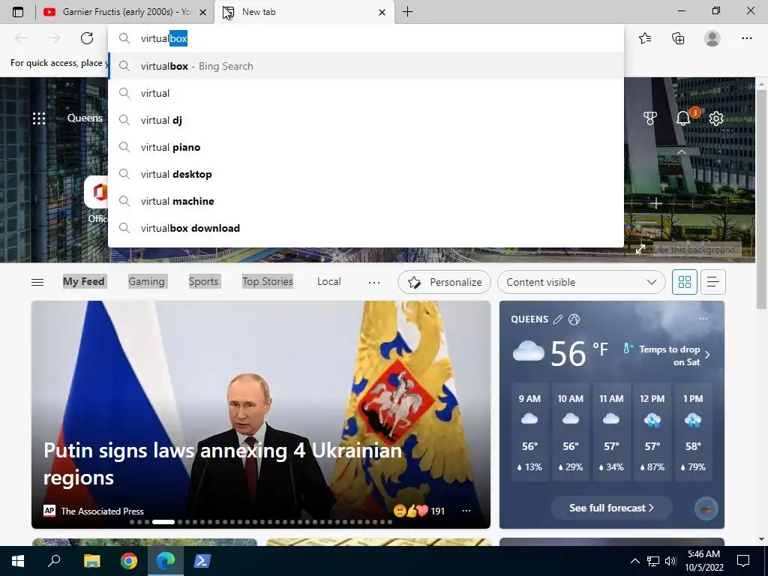Show more feed categories ellipsis
Screen dimensions: 768x576
pos(374,282)
